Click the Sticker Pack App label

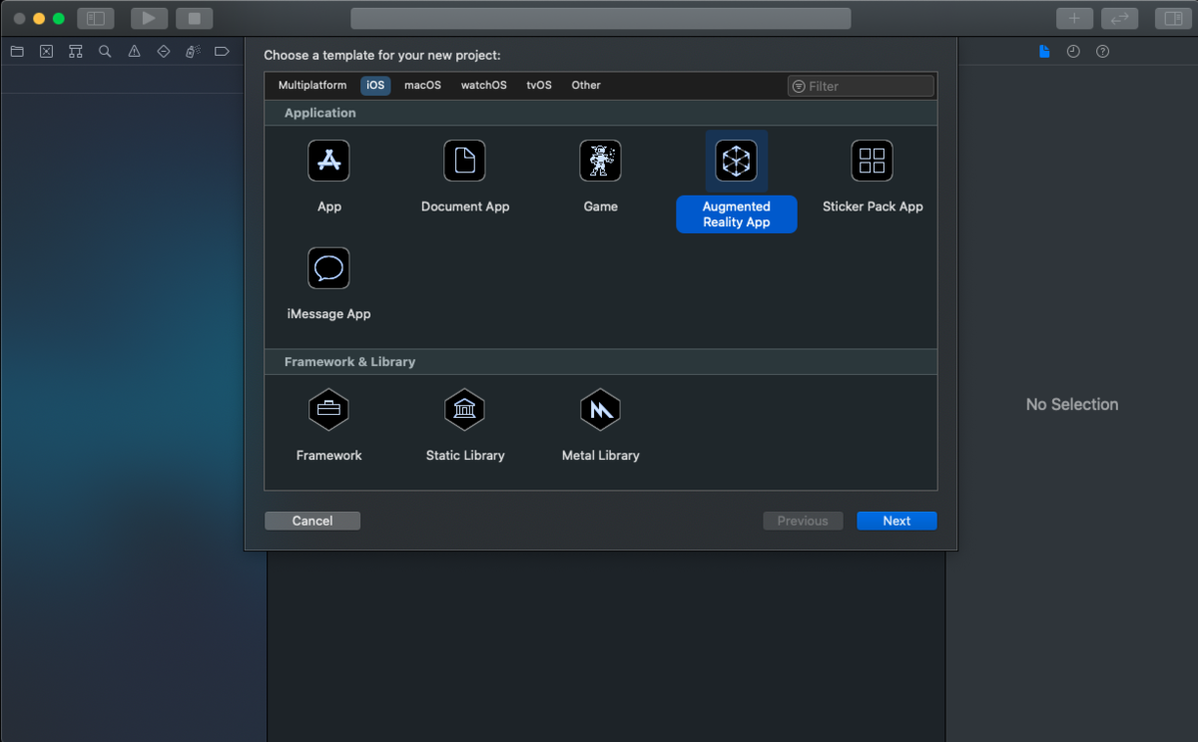[x=873, y=206]
